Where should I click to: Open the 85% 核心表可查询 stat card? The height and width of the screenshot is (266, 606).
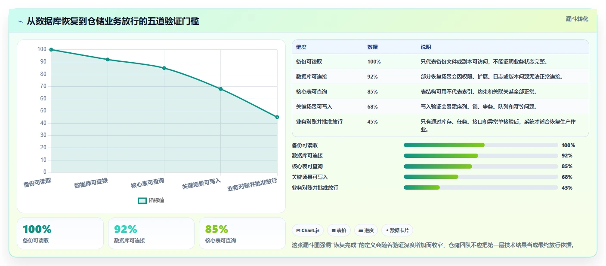(x=242, y=233)
